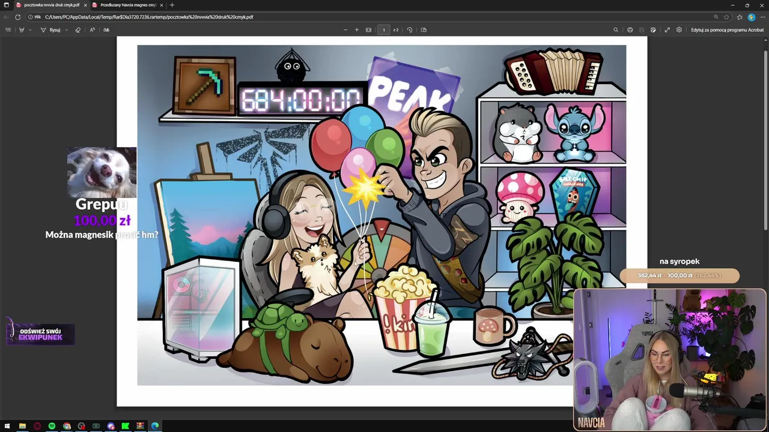769x432 pixels.
Task: Add page to favorites star
Action: [x=726, y=17]
